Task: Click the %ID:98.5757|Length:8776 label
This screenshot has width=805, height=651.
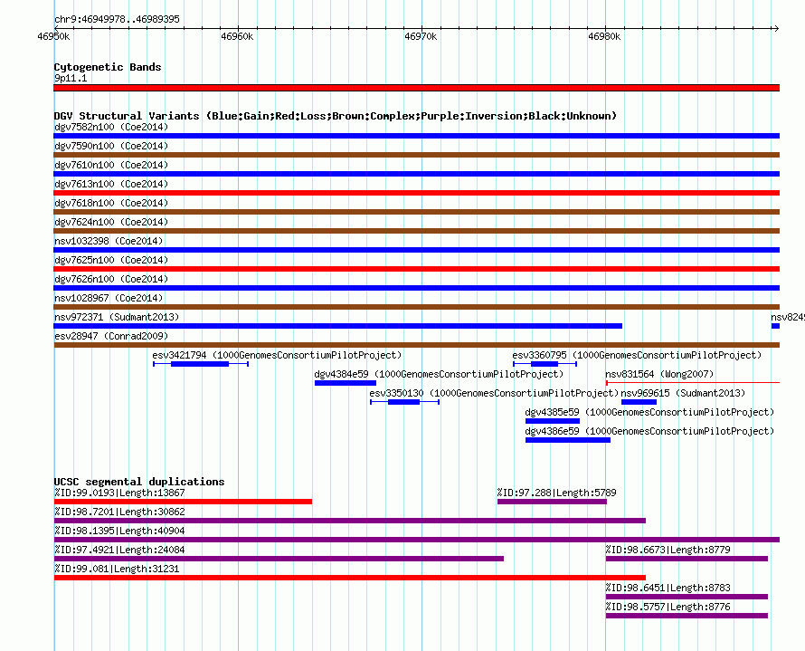Action: (668, 607)
